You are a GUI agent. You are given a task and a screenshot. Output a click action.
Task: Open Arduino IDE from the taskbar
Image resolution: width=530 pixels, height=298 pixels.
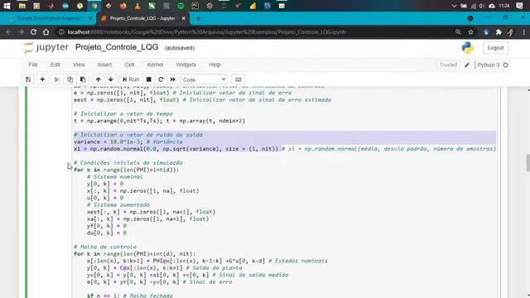pyautogui.click(x=65, y=6)
